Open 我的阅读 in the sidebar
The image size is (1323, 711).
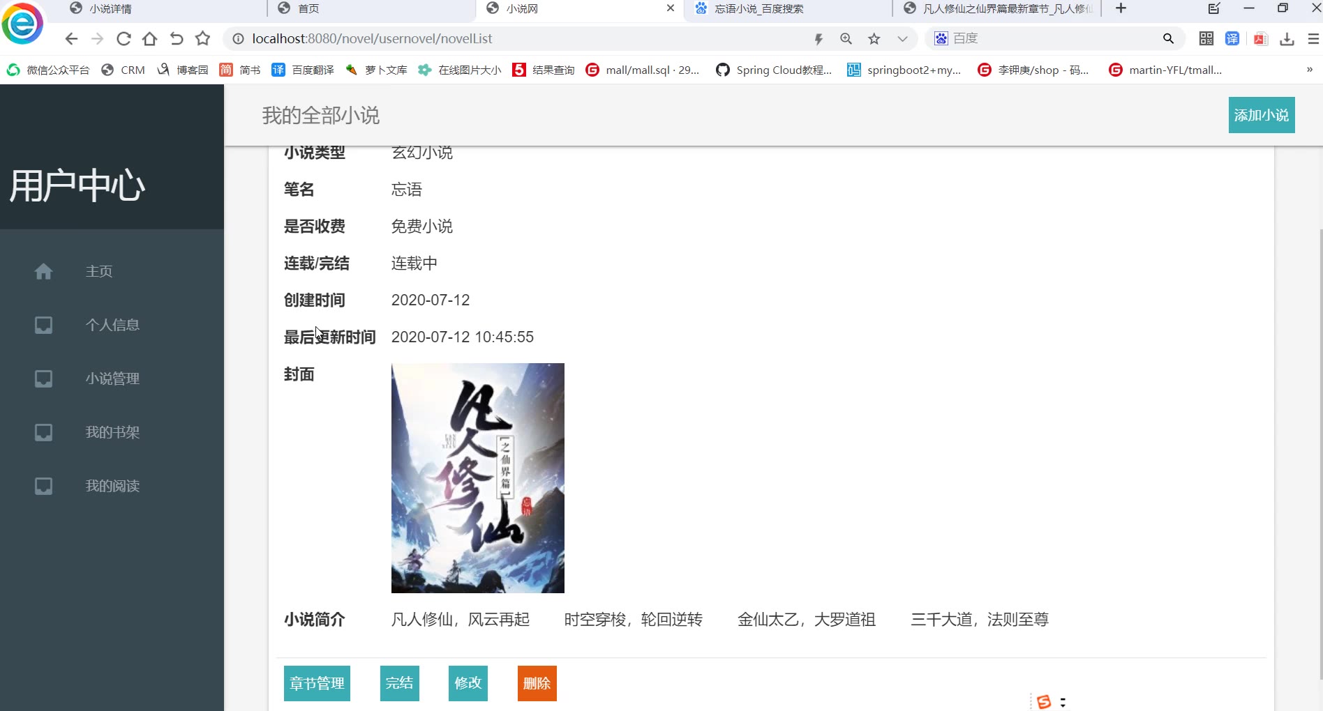pyautogui.click(x=112, y=486)
